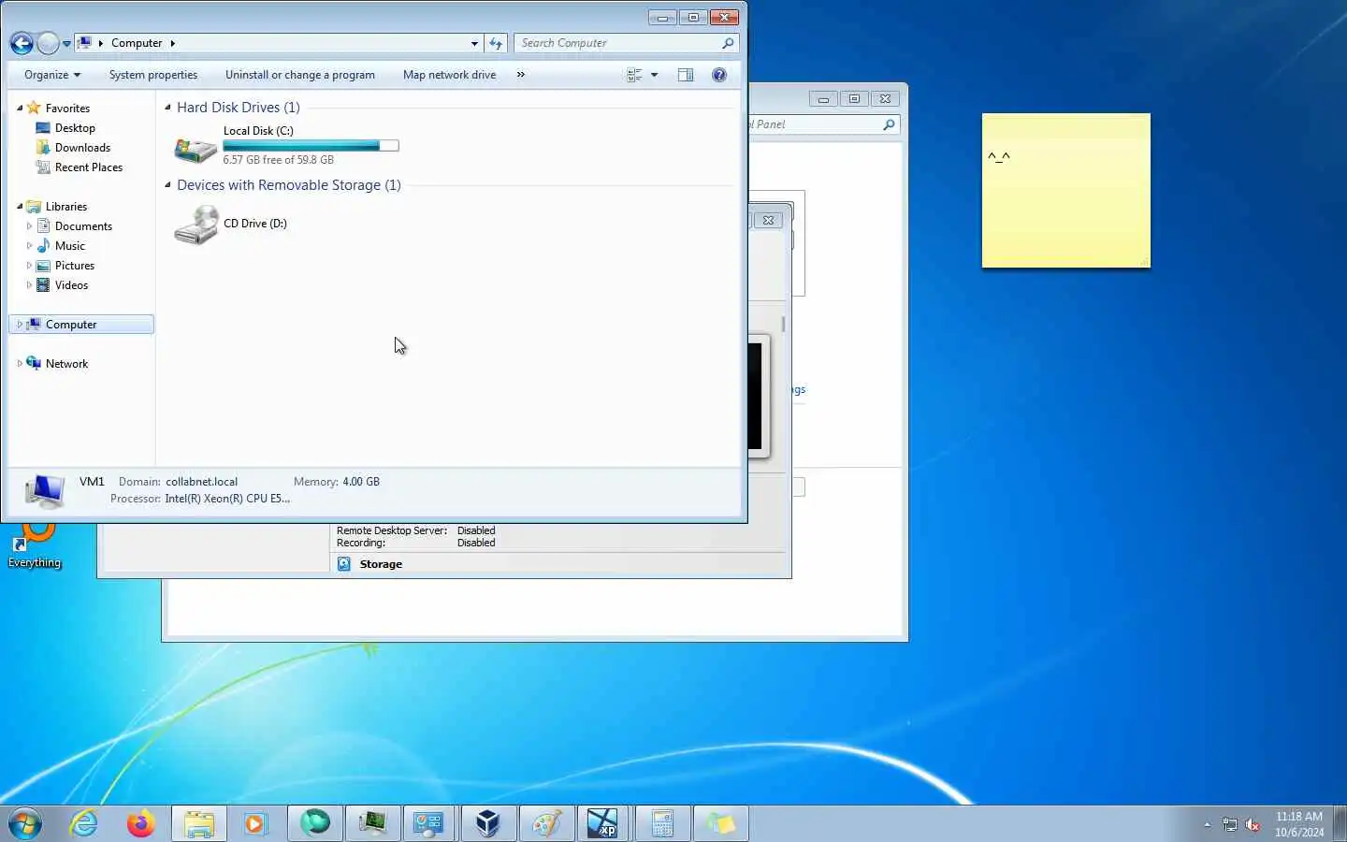This screenshot has width=1347, height=842.
Task: Click the Sticky Notes taskbar button
Action: (x=720, y=823)
